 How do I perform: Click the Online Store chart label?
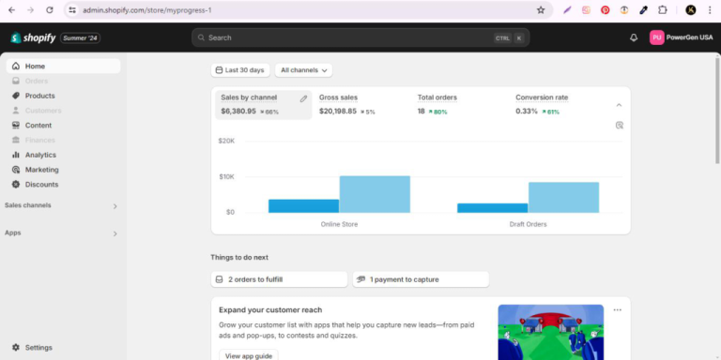(339, 225)
